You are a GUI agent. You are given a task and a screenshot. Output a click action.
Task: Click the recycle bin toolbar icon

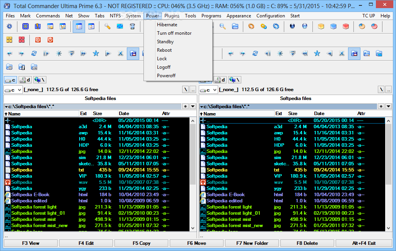click(132, 26)
